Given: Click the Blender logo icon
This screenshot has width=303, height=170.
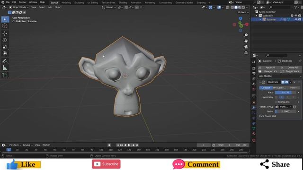Looking at the screenshot, I should click(3, 2).
